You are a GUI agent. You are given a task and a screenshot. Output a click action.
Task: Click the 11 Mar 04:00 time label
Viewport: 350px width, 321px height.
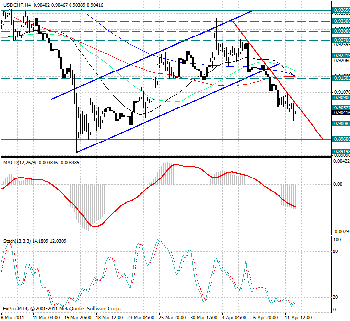coord(46,318)
